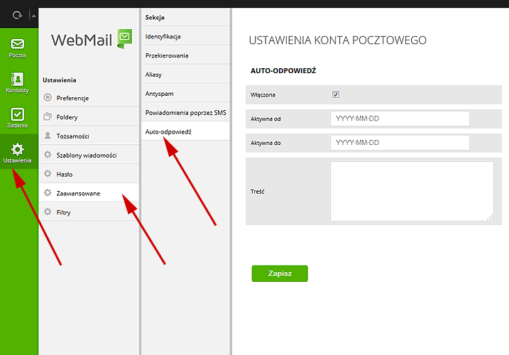Viewport: 509px width, 355px height.
Task: Click the Aktywna do label
Action: 266,143
